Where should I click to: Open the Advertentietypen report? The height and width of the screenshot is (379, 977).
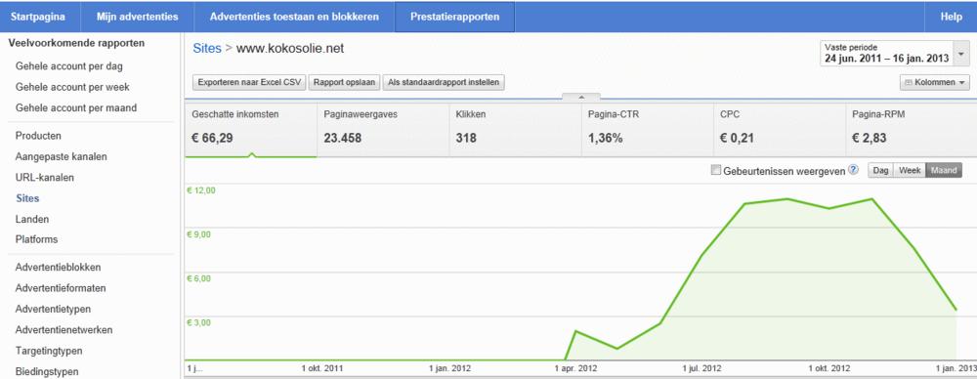tap(53, 309)
